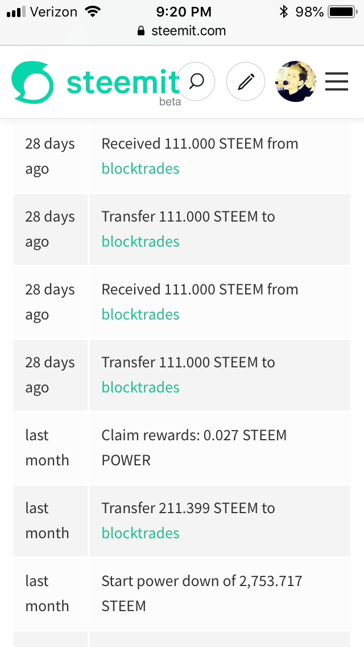
Task: Click the beta label under the steemit logo
Action: tap(170, 102)
